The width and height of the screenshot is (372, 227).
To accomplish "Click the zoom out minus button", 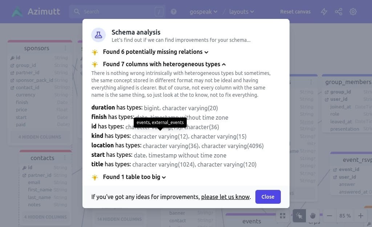I will (x=329, y=216).
